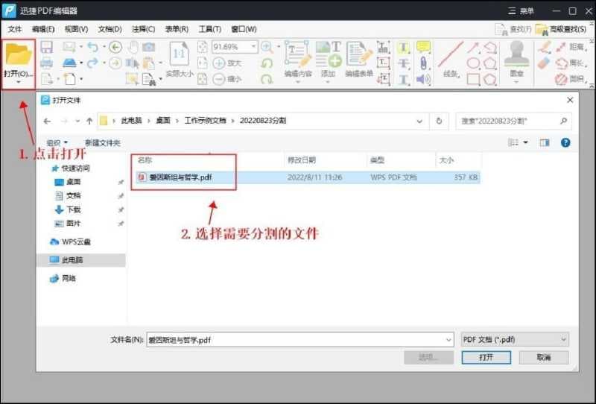Select the yellow Sticky note tool
The width and height of the screenshot is (596, 404).
tap(423, 47)
